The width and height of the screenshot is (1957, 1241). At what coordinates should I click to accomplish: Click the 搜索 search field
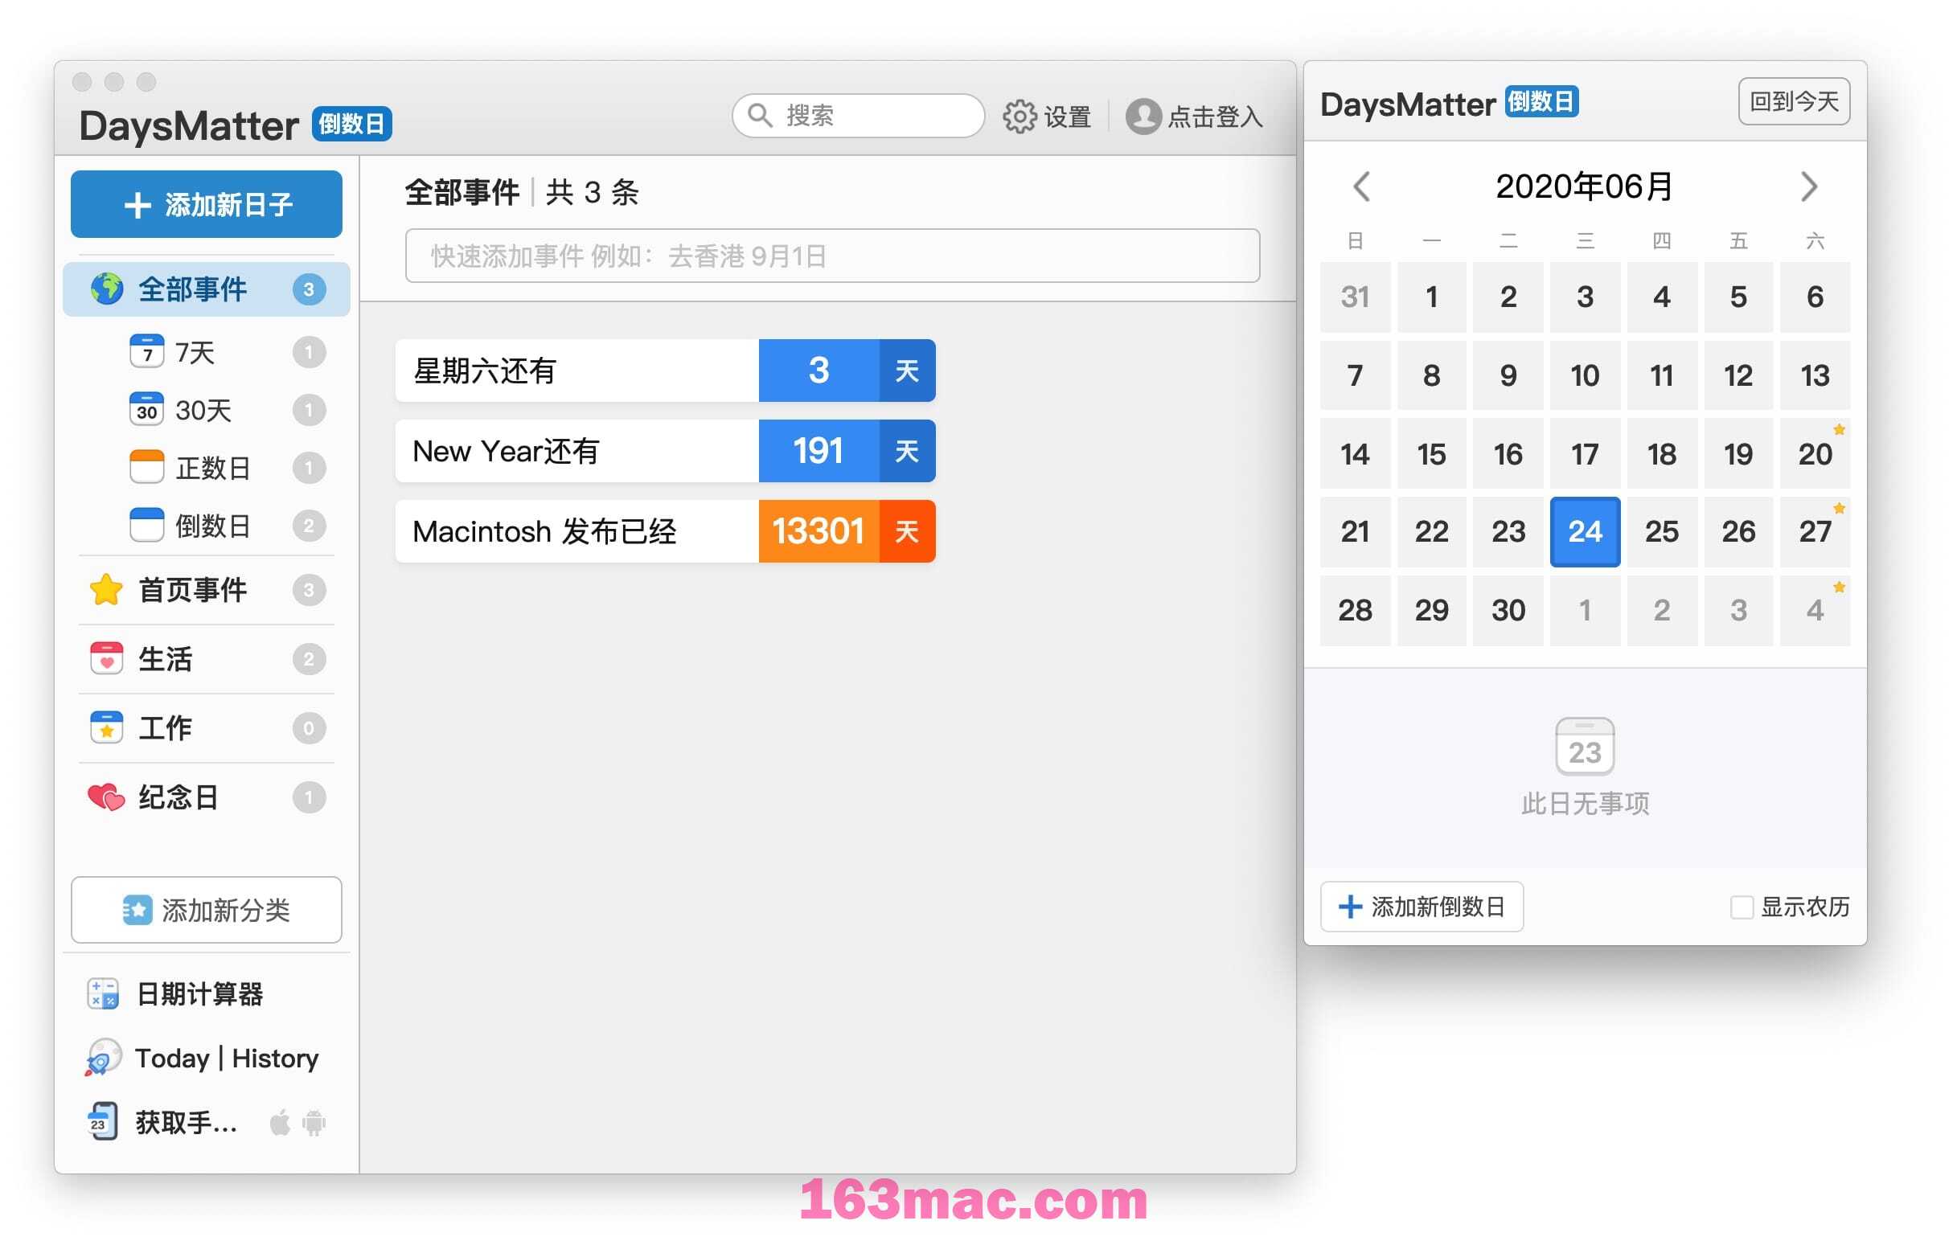coord(858,115)
